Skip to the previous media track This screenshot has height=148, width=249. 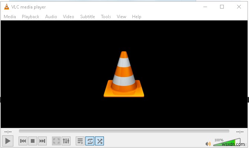[23, 141]
